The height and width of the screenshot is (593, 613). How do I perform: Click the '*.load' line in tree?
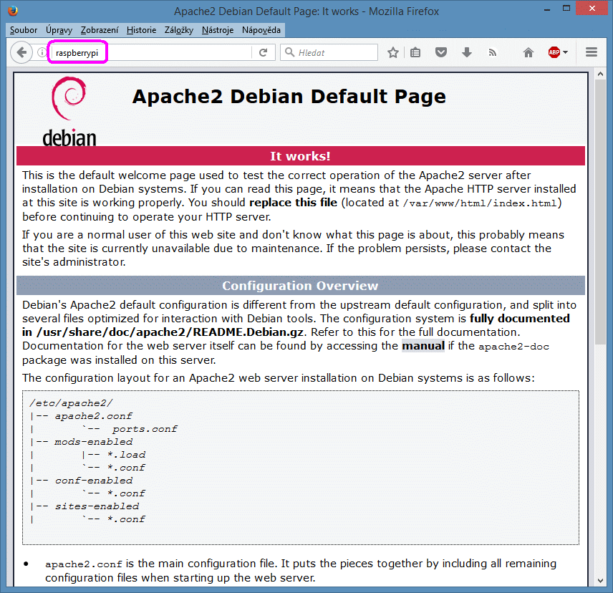pyautogui.click(x=126, y=455)
